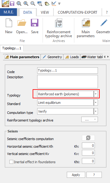Click the Code input field
Viewport: 110px width, 183px height.
click(x=67, y=71)
